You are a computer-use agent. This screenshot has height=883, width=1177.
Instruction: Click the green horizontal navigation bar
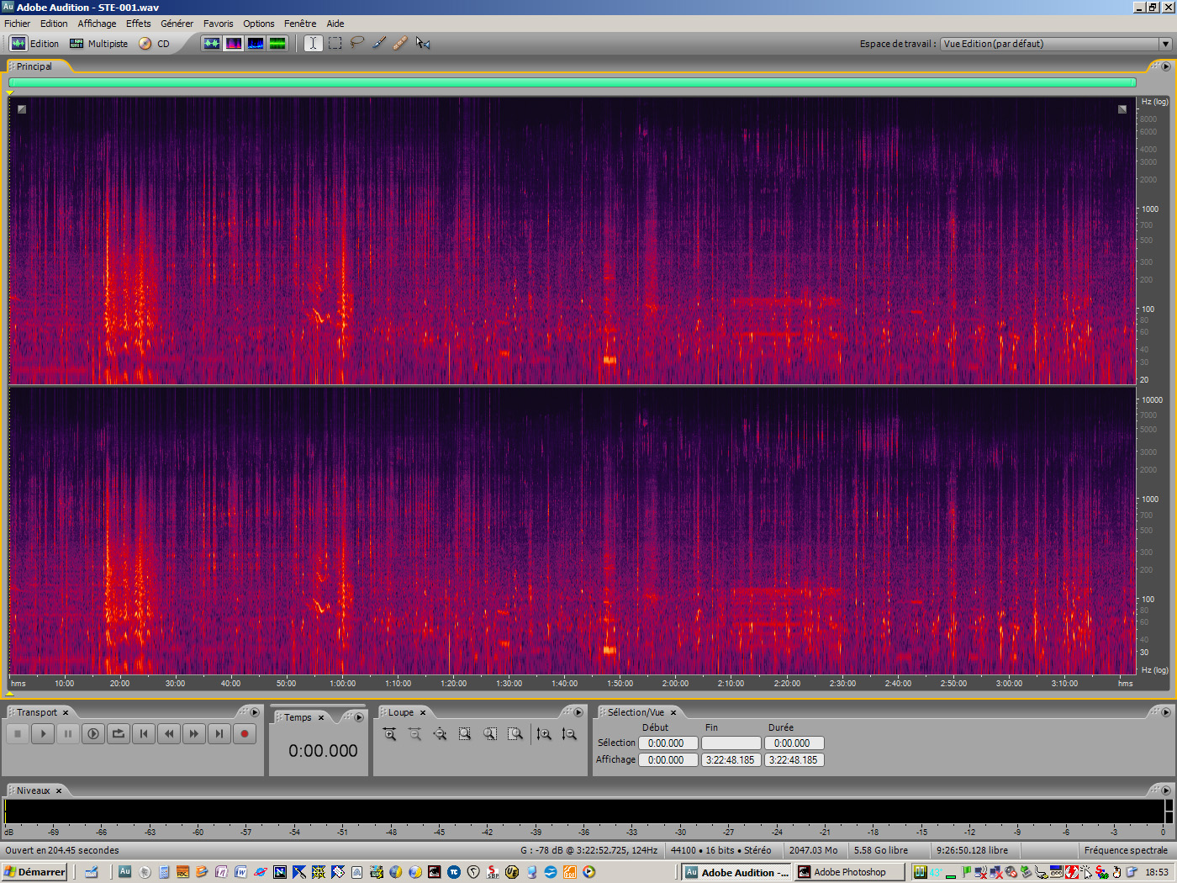click(572, 82)
